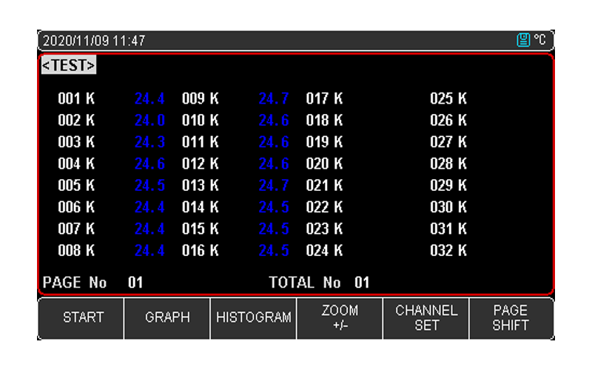Click the PAGE No 01 field
Screen dimensions: 592x370
(x=93, y=282)
